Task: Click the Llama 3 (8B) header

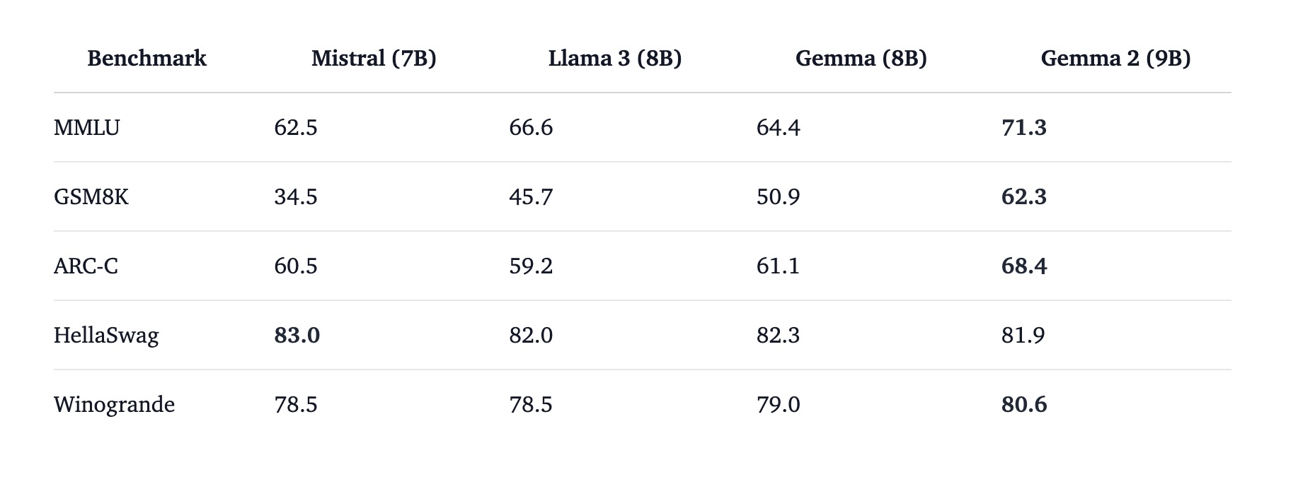Action: coord(615,58)
